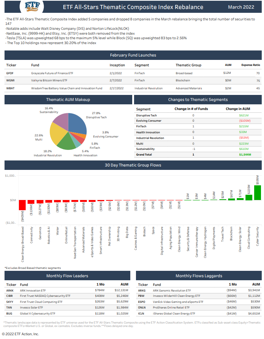This screenshot has width=264, height=339.
Task: Click 'First Trust NASDAQ Cybersecurity ETF' row
Action: (x=67, y=296)
